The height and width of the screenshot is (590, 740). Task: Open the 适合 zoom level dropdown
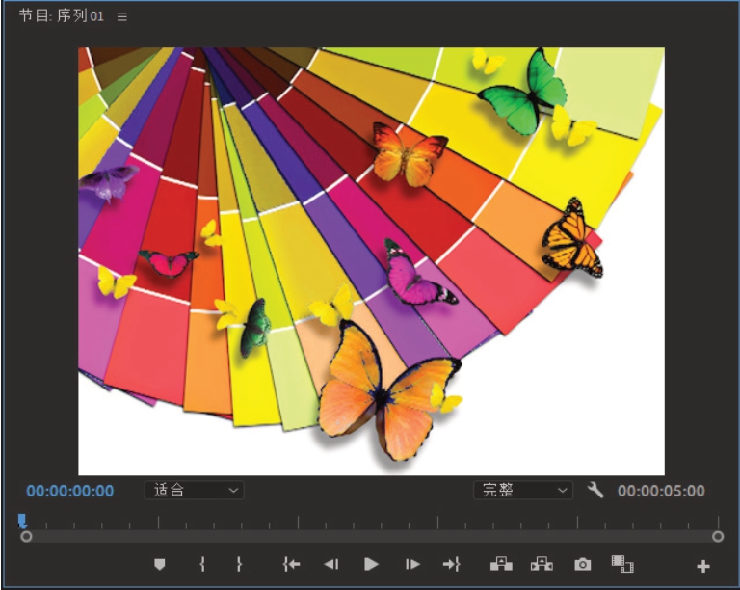[x=194, y=491]
